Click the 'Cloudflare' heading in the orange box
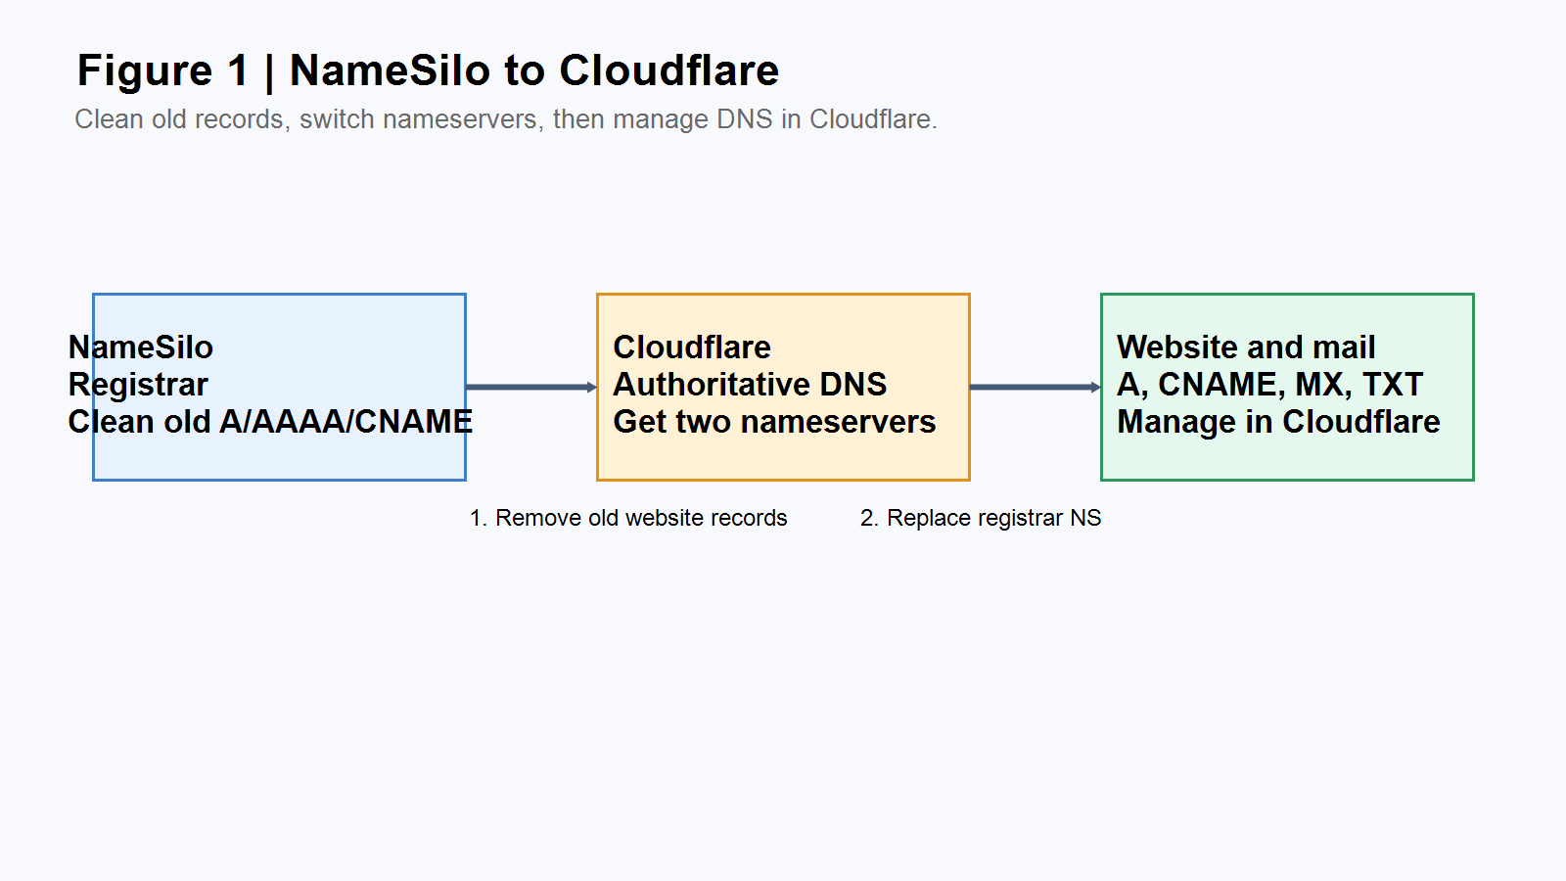The height and width of the screenshot is (881, 1566). (x=692, y=348)
